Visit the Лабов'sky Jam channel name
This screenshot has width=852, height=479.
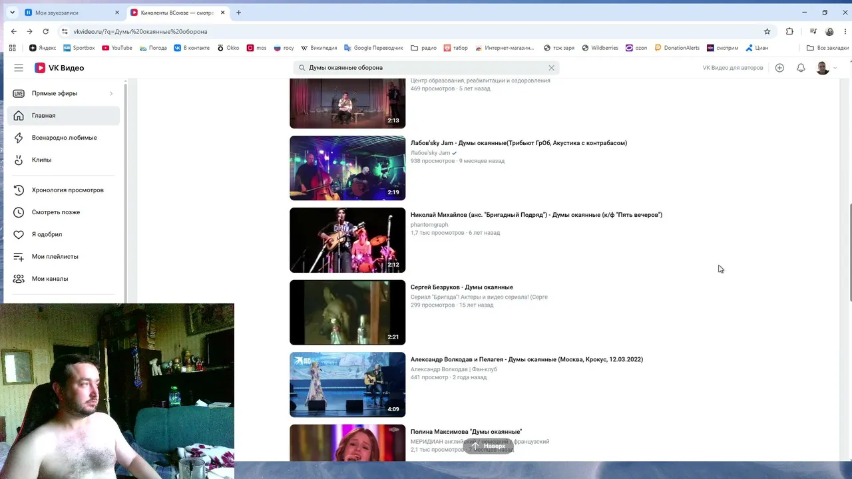click(431, 153)
